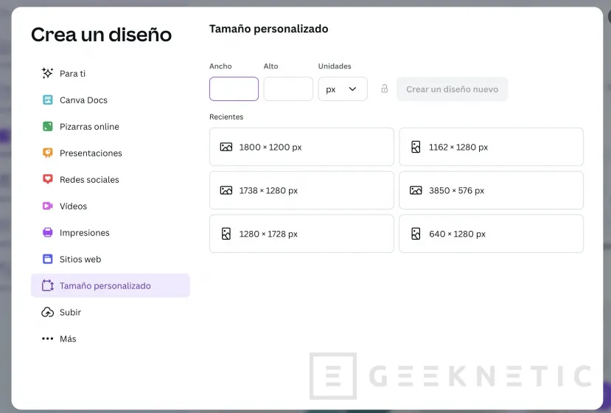Click the Ancho label above the width field
This screenshot has height=413, width=611.
coord(220,66)
